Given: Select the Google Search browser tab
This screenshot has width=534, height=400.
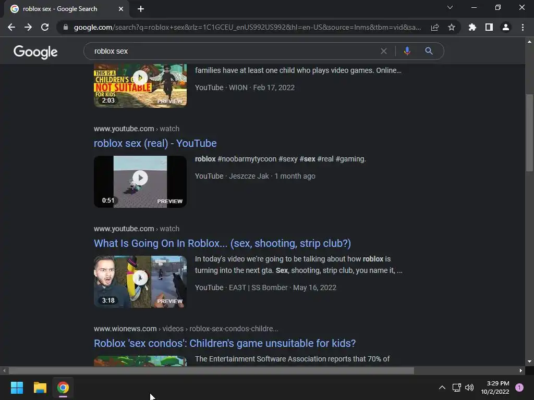Looking at the screenshot, I should pyautogui.click(x=67, y=9).
